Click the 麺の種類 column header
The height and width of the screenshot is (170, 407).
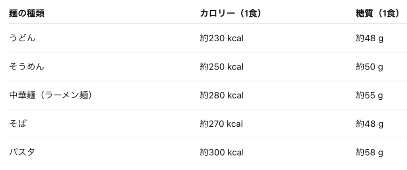27,14
